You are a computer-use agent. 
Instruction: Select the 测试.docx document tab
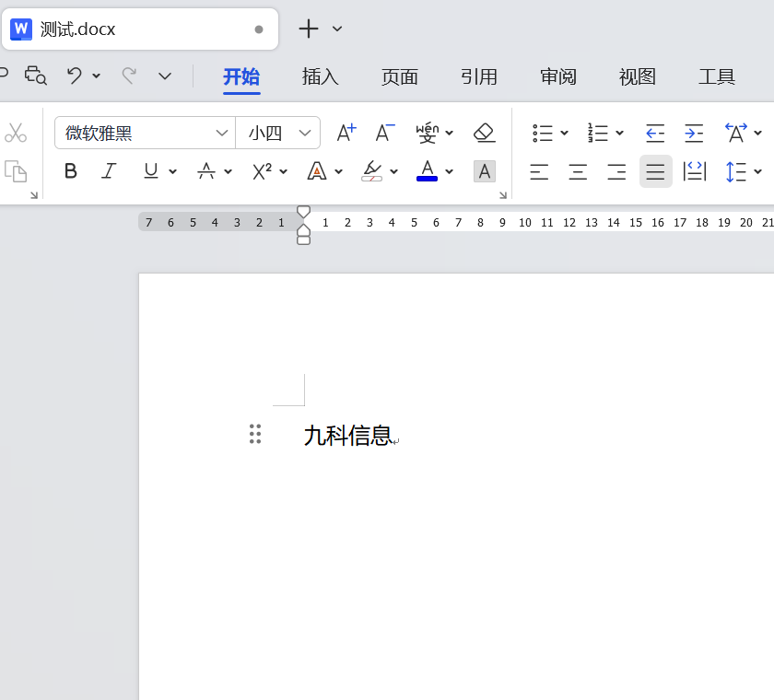point(78,29)
